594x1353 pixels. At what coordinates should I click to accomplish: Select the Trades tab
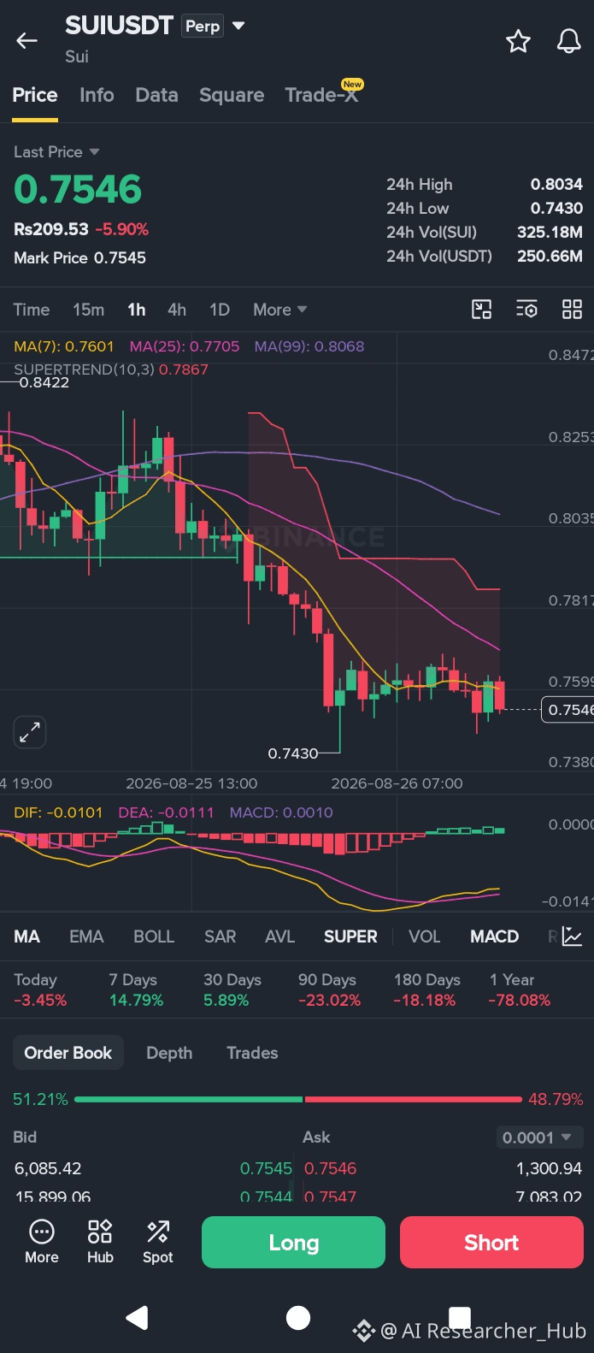(x=252, y=1053)
